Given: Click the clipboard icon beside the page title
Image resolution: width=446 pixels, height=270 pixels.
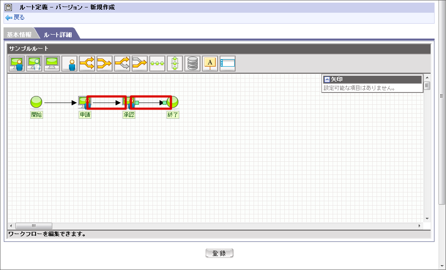Looking at the screenshot, I should pos(8,7).
